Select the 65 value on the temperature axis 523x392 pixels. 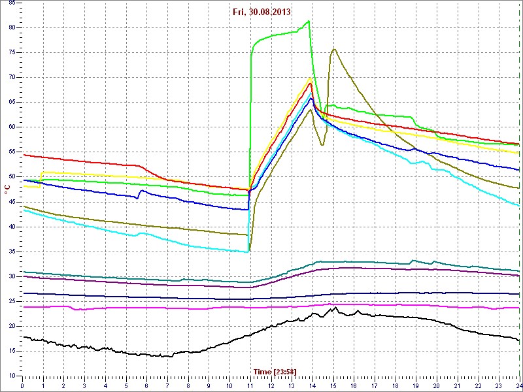[x=11, y=103]
